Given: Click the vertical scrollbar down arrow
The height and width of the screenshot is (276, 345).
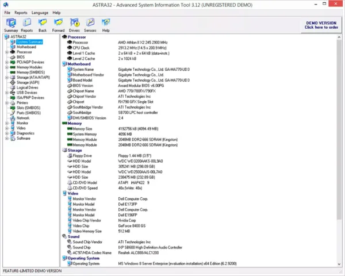Looking at the screenshot, I should (x=339, y=264).
